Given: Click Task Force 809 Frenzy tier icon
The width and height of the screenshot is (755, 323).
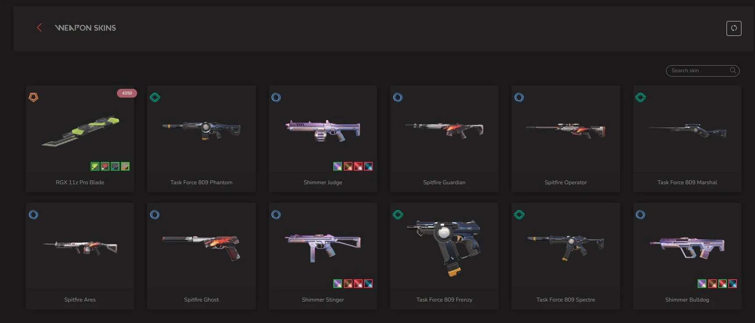Looking at the screenshot, I should [398, 214].
